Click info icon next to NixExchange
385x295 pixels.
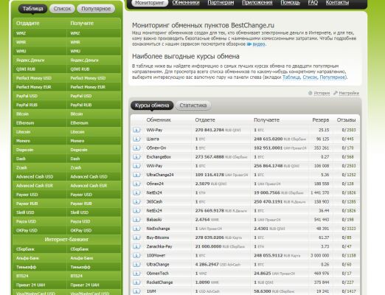pos(136,229)
